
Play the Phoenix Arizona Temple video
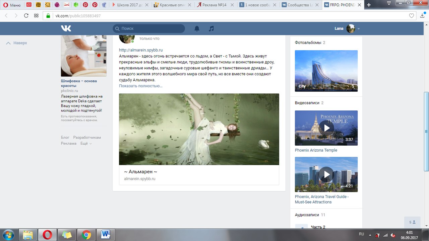click(326, 128)
